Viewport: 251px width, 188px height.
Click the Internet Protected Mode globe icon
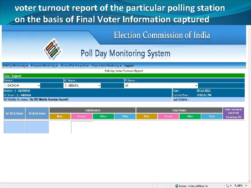(x=177, y=186)
